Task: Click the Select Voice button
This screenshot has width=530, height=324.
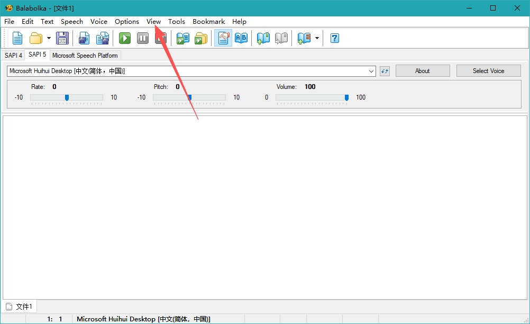Action: pos(488,71)
